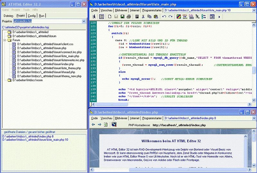Click the green Refresh icon in preview

[x=105, y=125]
